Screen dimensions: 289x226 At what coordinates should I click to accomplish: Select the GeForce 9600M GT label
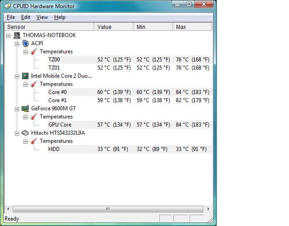click(x=53, y=108)
